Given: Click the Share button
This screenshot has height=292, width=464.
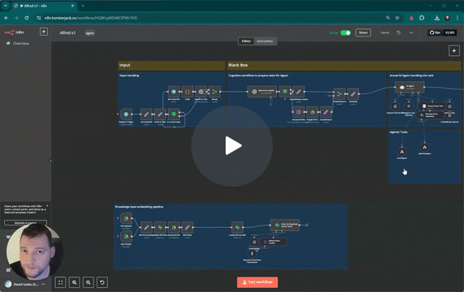Looking at the screenshot, I should [363, 32].
